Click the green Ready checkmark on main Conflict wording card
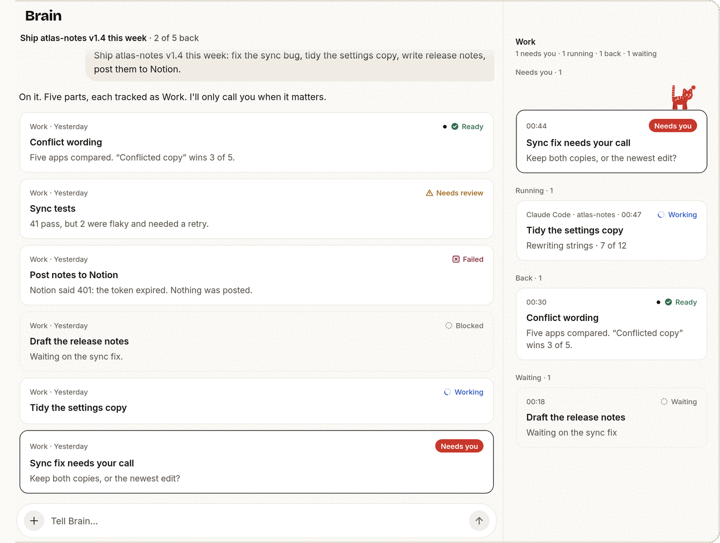 coord(455,127)
